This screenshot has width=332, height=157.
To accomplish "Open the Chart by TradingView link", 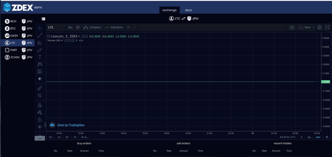I will click(71, 125).
